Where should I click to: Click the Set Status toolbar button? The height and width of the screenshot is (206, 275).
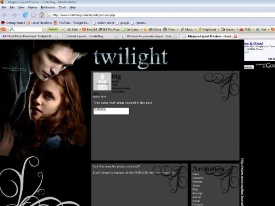click(130, 29)
